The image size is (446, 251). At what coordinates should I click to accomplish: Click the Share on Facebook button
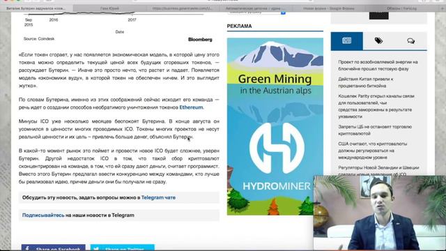pos(53,248)
